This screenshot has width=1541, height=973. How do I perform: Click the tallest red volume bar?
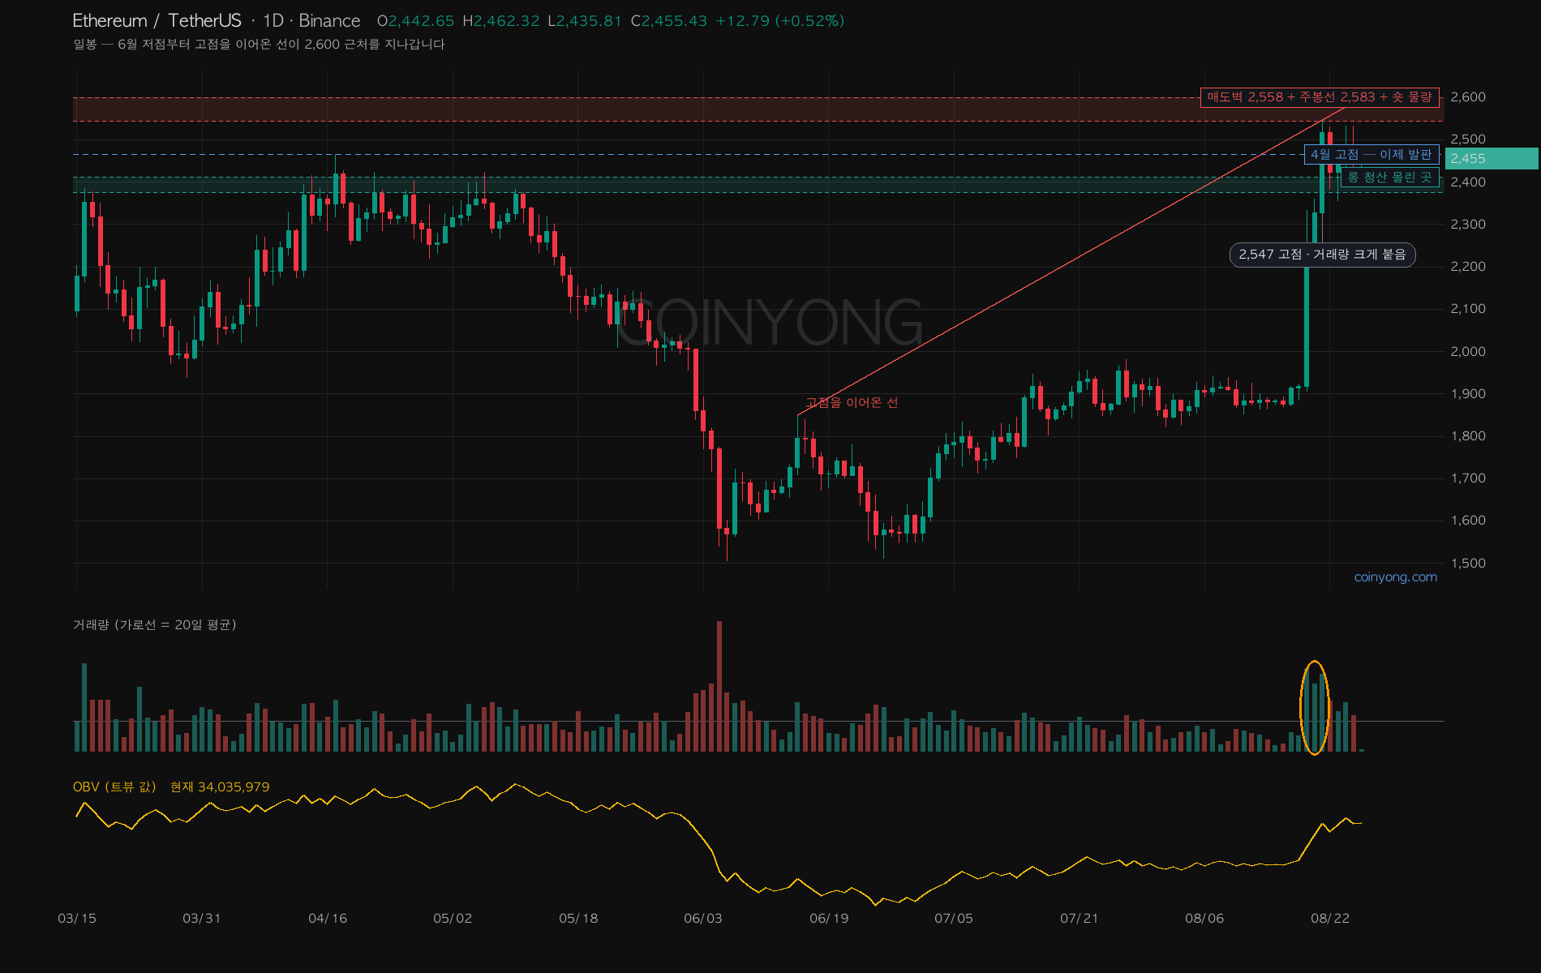click(719, 686)
